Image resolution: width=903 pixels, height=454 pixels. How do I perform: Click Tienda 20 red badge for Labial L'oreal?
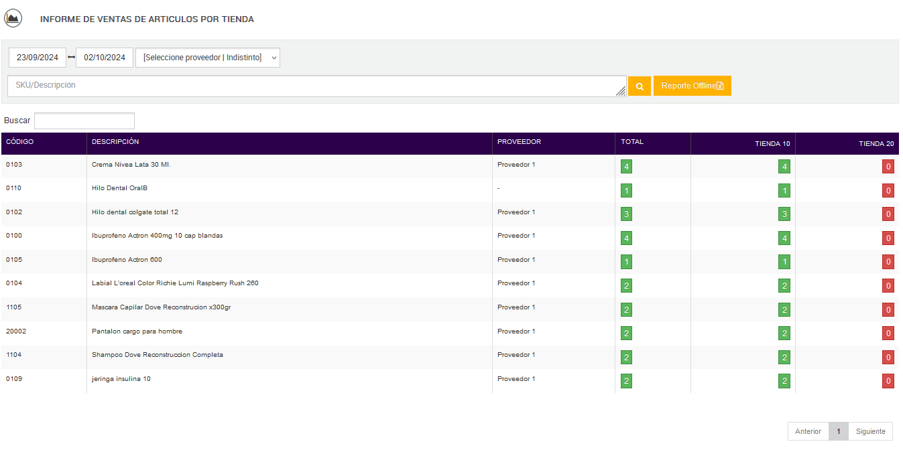click(x=888, y=286)
